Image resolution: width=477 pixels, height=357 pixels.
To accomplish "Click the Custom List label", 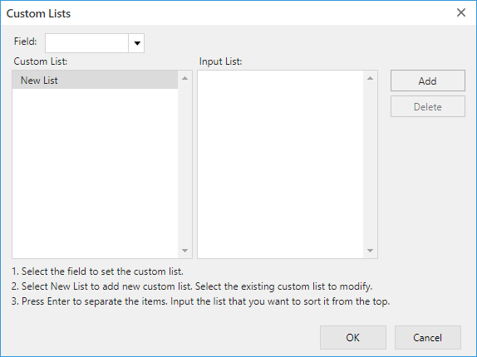I will point(41,61).
